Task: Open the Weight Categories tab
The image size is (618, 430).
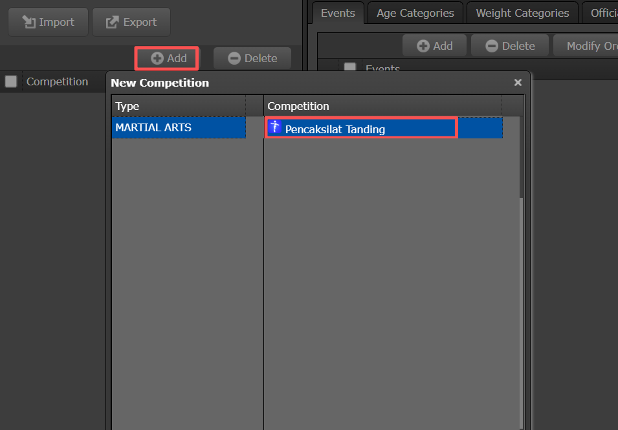Action: (522, 13)
